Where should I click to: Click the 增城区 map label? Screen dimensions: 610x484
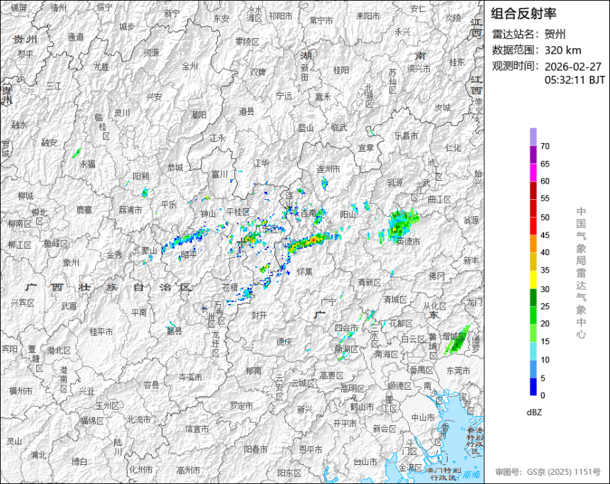[455, 336]
